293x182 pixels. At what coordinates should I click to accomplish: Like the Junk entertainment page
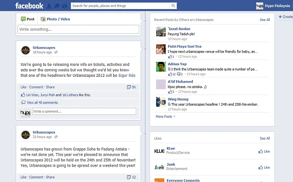point(264,167)
